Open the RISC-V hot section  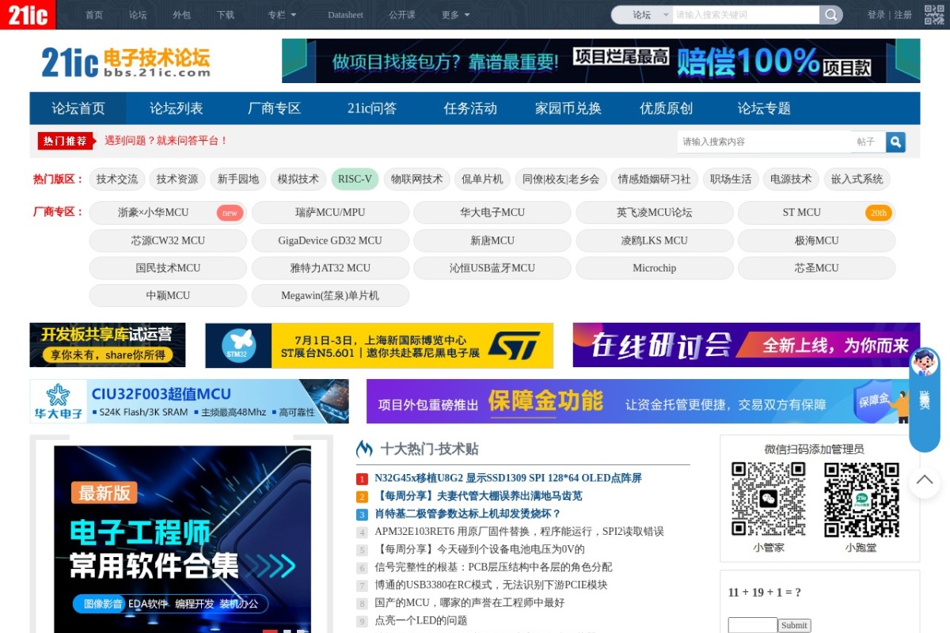click(355, 180)
